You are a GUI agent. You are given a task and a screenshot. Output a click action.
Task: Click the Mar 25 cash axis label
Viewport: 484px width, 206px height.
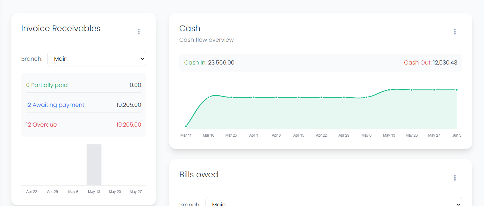pos(231,135)
